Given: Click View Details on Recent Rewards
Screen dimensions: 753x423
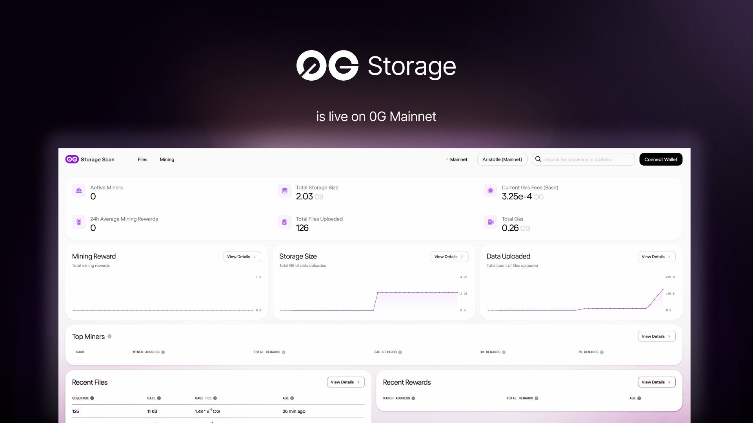Looking at the screenshot, I should coord(657,382).
